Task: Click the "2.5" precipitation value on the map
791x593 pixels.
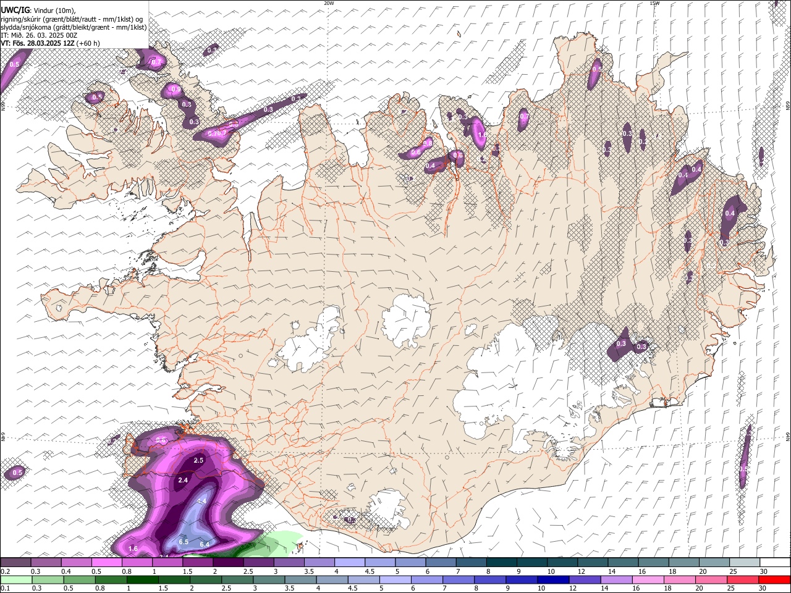Action: pyautogui.click(x=199, y=461)
